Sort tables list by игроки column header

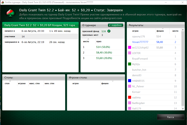(x=22, y=83)
